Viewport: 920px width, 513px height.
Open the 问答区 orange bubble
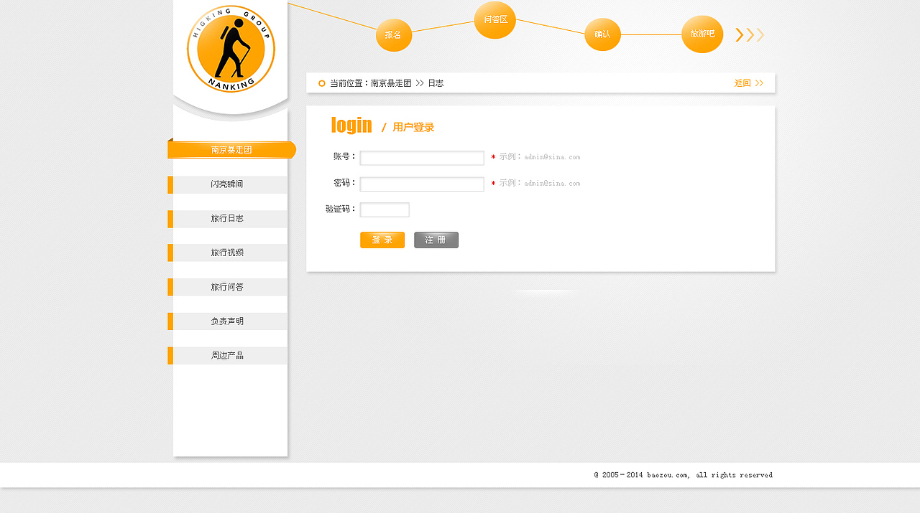495,20
